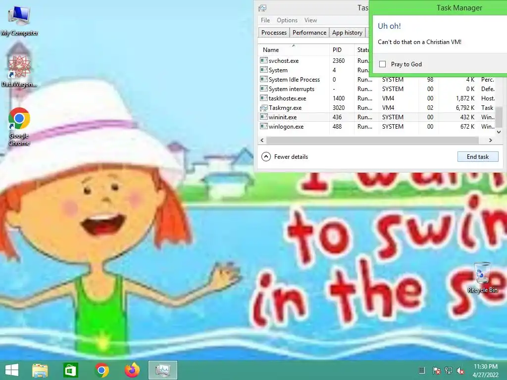The height and width of the screenshot is (380, 507).
Task: Click the horizontal scrollbar right arrow
Action: (x=491, y=140)
